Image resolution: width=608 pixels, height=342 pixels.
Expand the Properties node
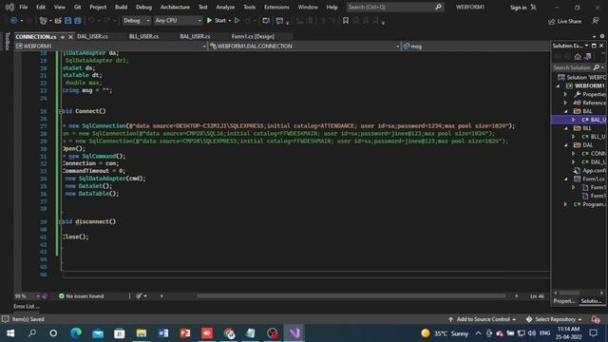(x=566, y=94)
